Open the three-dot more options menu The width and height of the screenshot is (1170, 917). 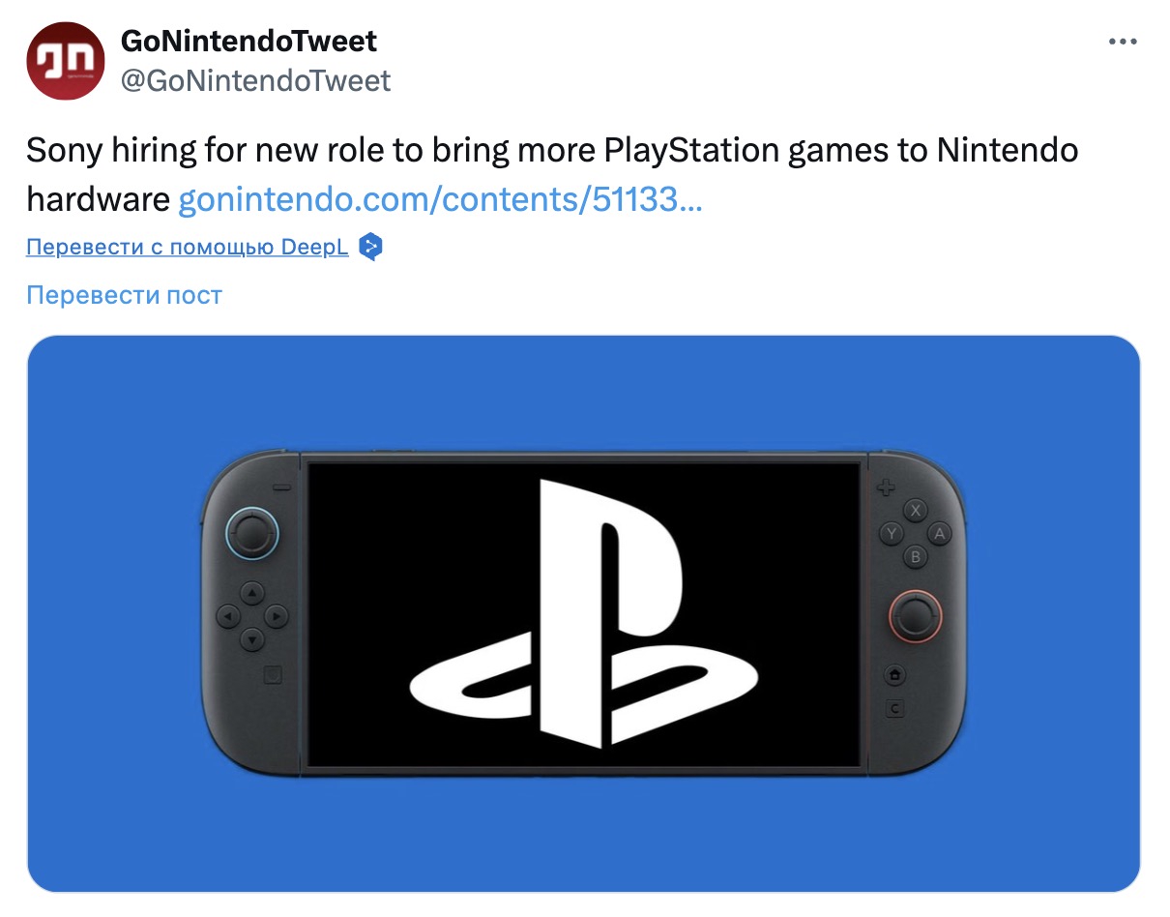tap(1122, 42)
